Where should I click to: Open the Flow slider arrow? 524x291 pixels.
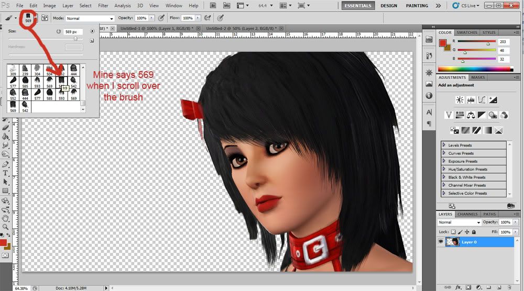tap(198, 18)
